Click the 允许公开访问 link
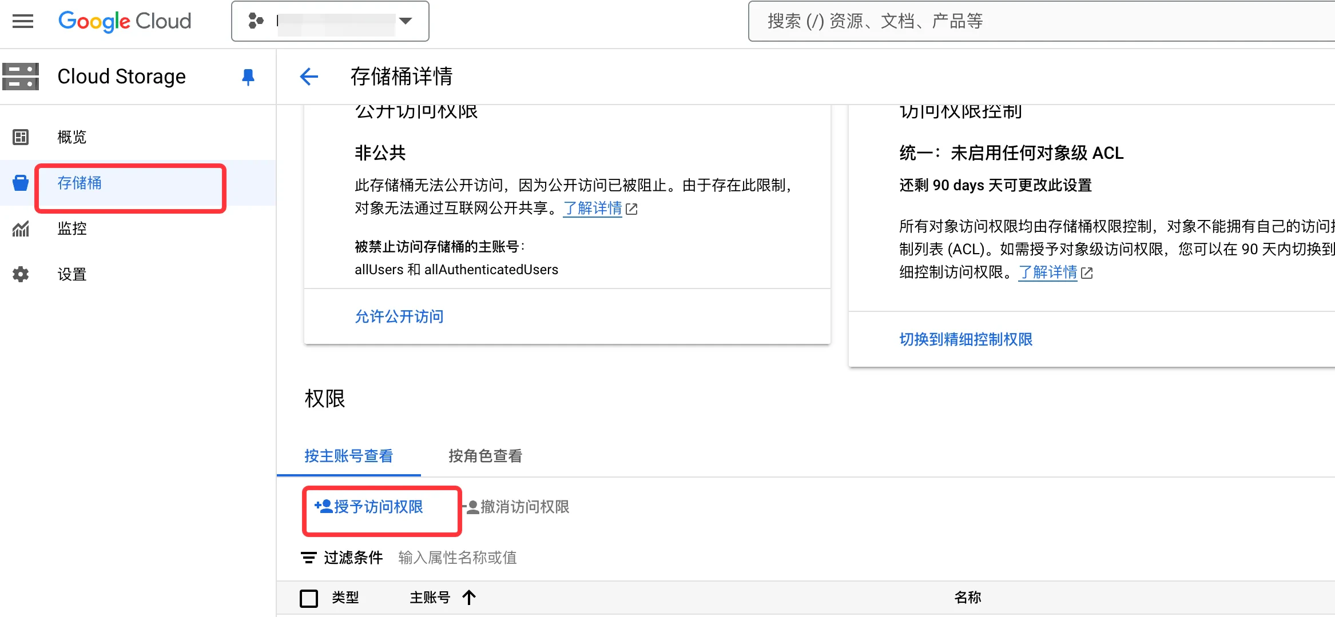Screen dimensions: 1335x617 399,316
